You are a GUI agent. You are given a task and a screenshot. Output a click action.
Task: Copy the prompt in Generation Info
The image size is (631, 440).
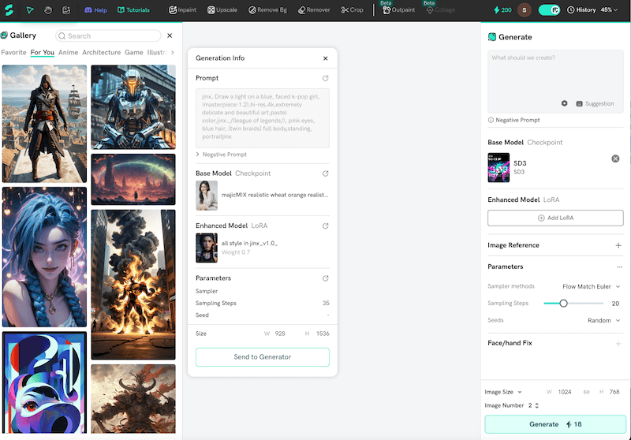pyautogui.click(x=326, y=78)
